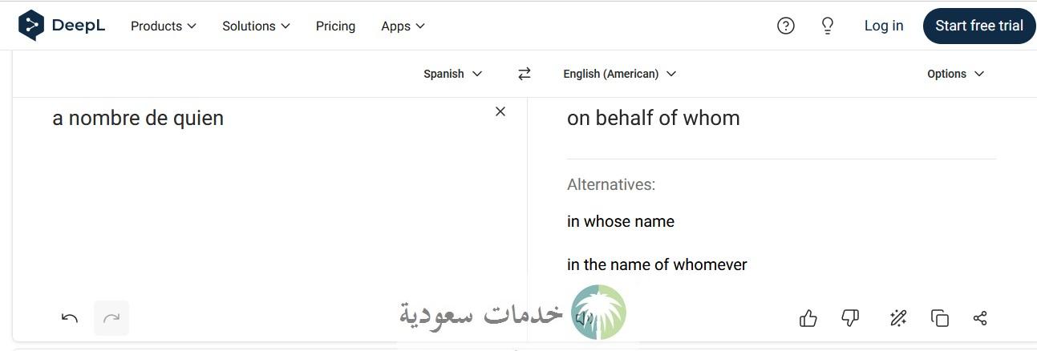Select alternative "in whose name"

[621, 221]
